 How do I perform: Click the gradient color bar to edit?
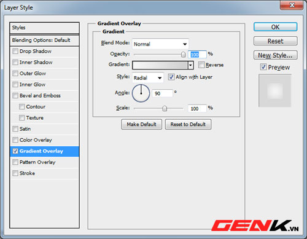(160, 65)
